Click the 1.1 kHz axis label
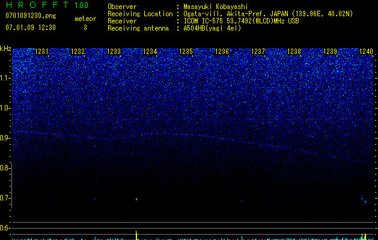This screenshot has height=240, width=378. click(5, 78)
